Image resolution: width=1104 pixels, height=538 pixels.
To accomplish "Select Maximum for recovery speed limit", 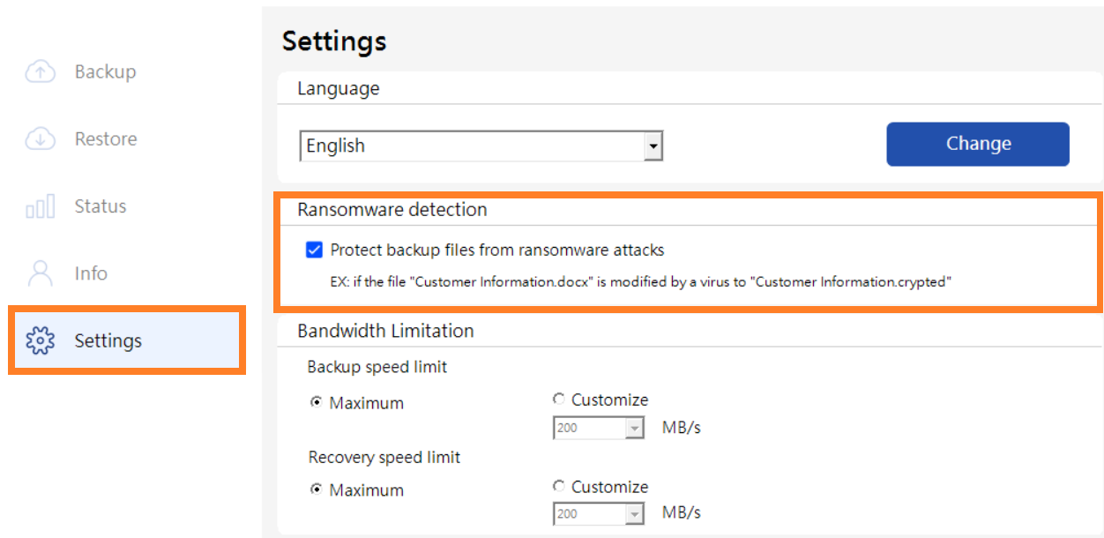I will [x=316, y=489].
